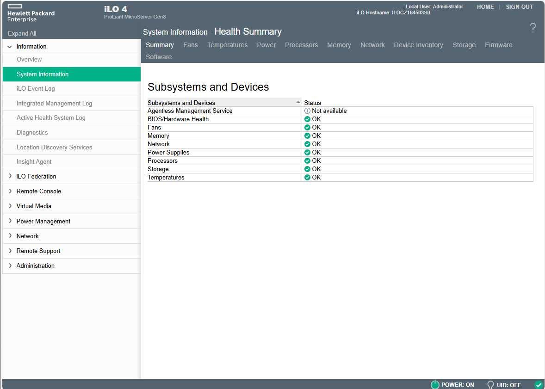Image resolution: width=545 pixels, height=389 pixels.
Task: Click the SIGN OUT link
Action: (x=519, y=6)
